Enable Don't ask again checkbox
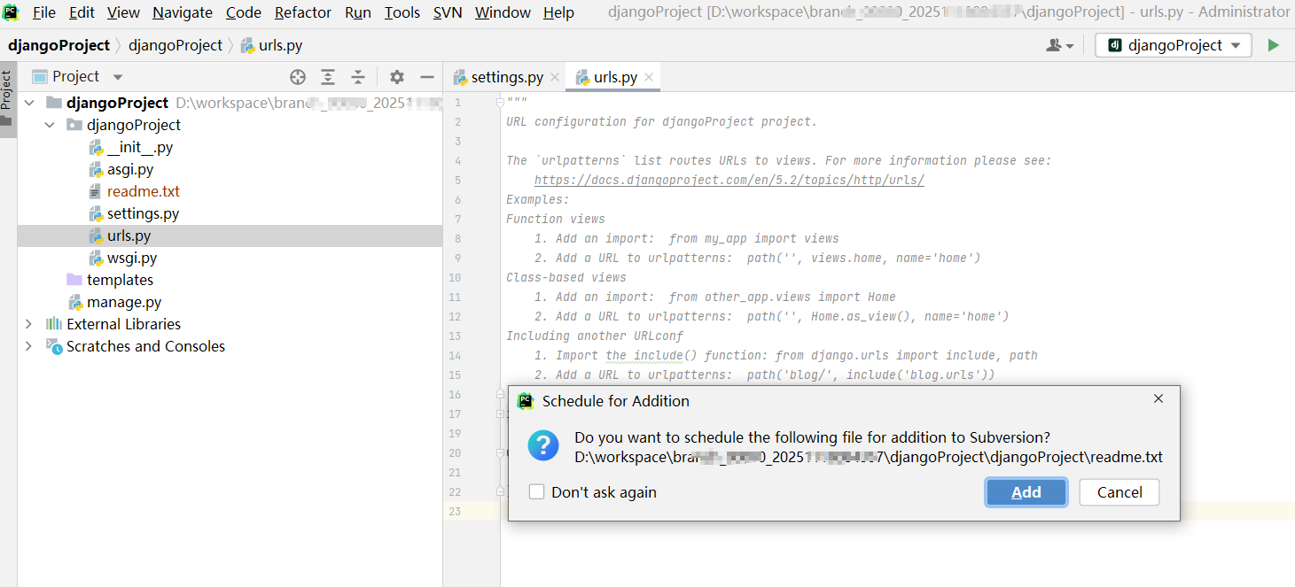 coord(536,491)
